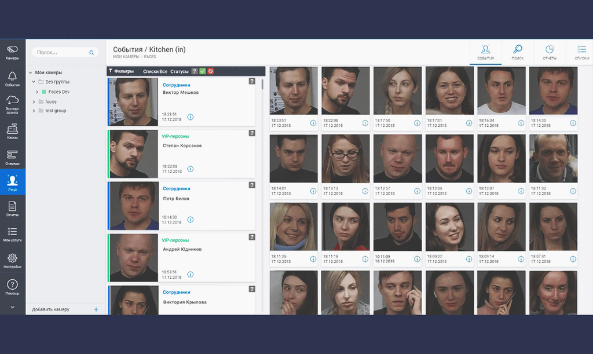
Task: Open the Помощь help icon
Action: point(13,287)
